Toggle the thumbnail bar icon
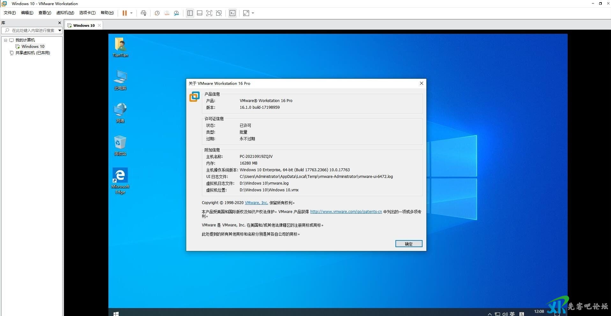 click(x=200, y=13)
